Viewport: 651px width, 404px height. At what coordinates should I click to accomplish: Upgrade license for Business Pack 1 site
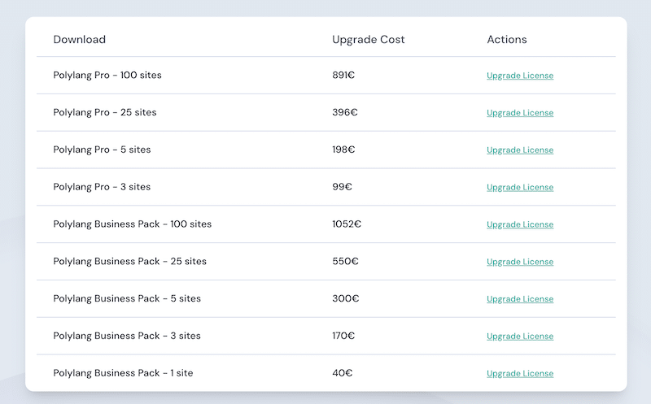point(520,373)
